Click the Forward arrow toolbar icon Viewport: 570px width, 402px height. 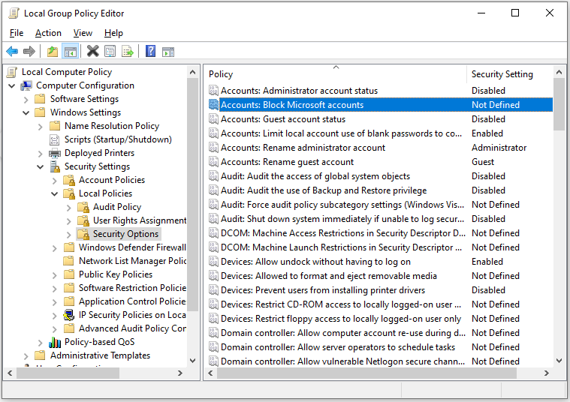[x=29, y=51]
